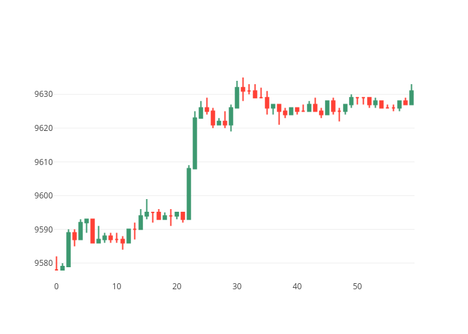Click the y-axis label 9590
This screenshot has height=334, width=468.
coord(43,230)
